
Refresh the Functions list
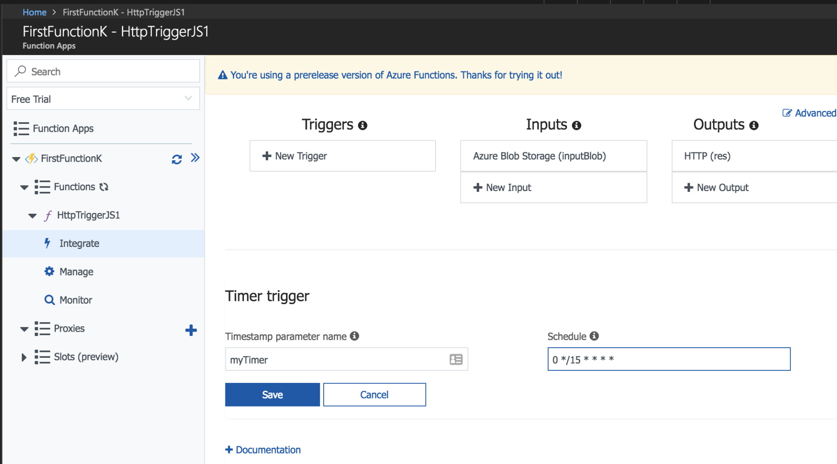104,187
